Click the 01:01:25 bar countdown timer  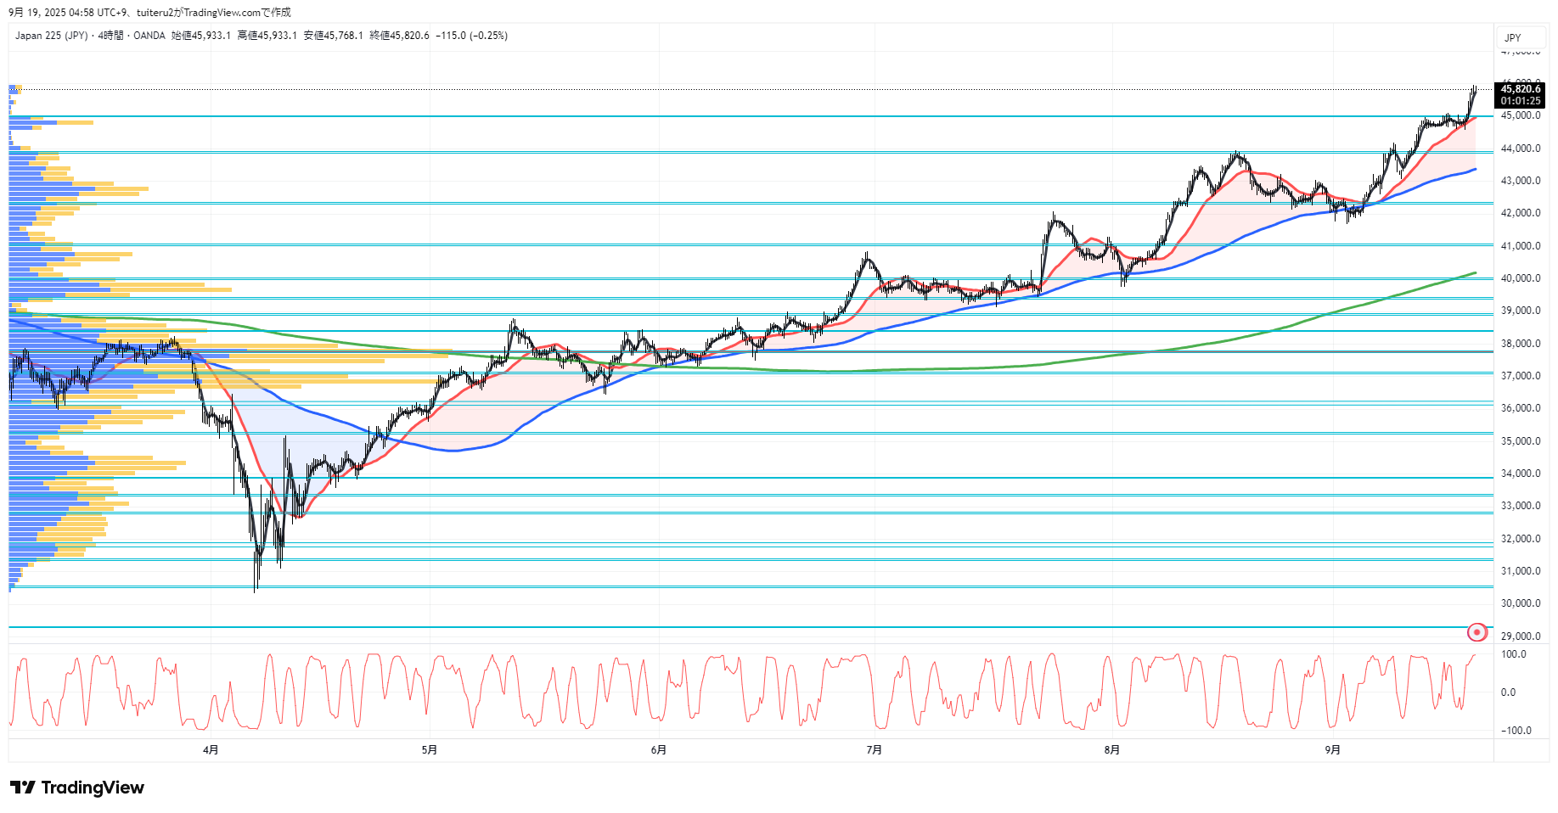tap(1520, 101)
